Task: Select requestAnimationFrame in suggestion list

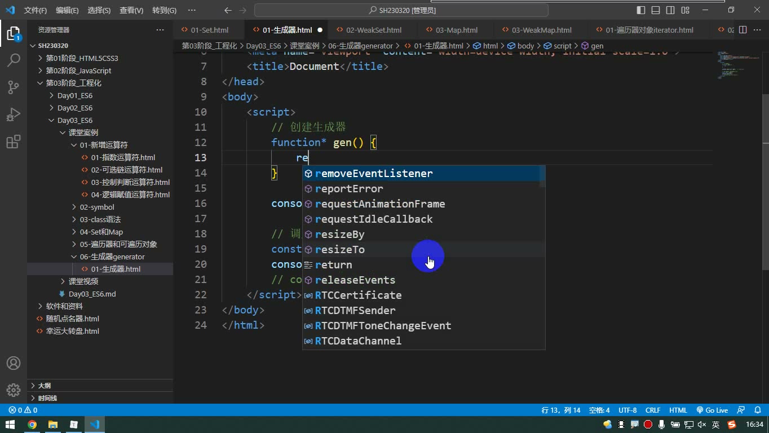Action: tap(423, 204)
